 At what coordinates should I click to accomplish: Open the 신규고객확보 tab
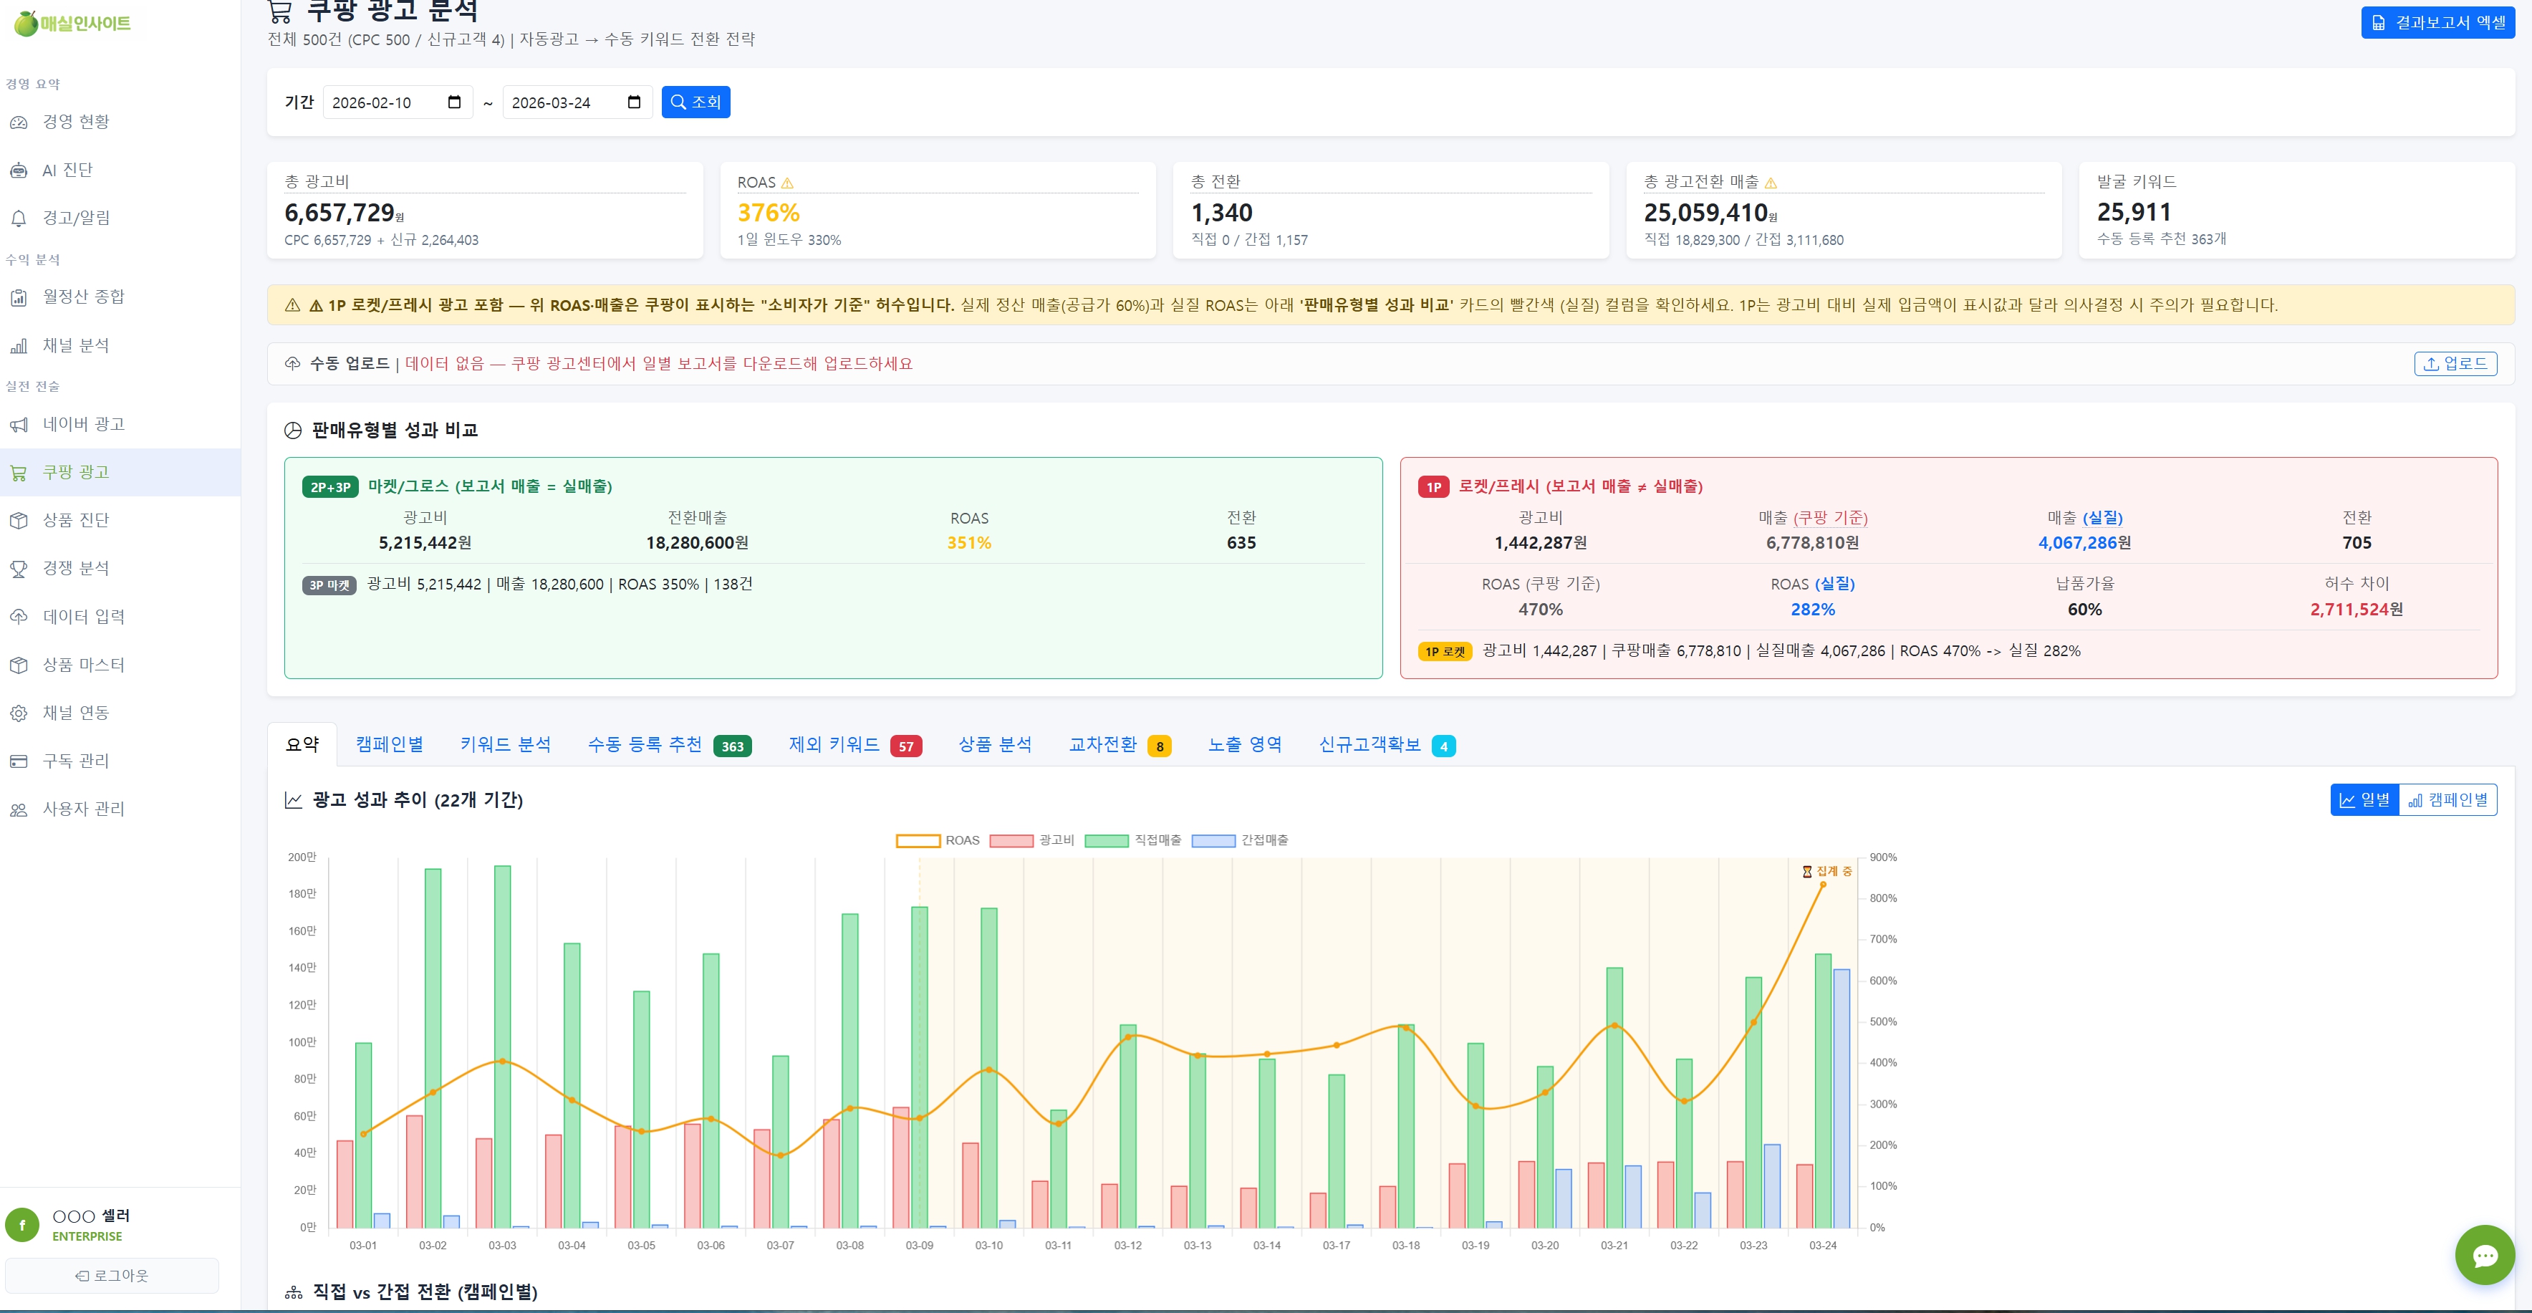pyautogui.click(x=1387, y=745)
